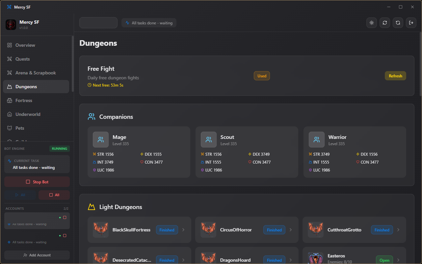Select the unhighlighted second account row
Image resolution: width=422 pixels, height=264 pixels.
(x=37, y=239)
